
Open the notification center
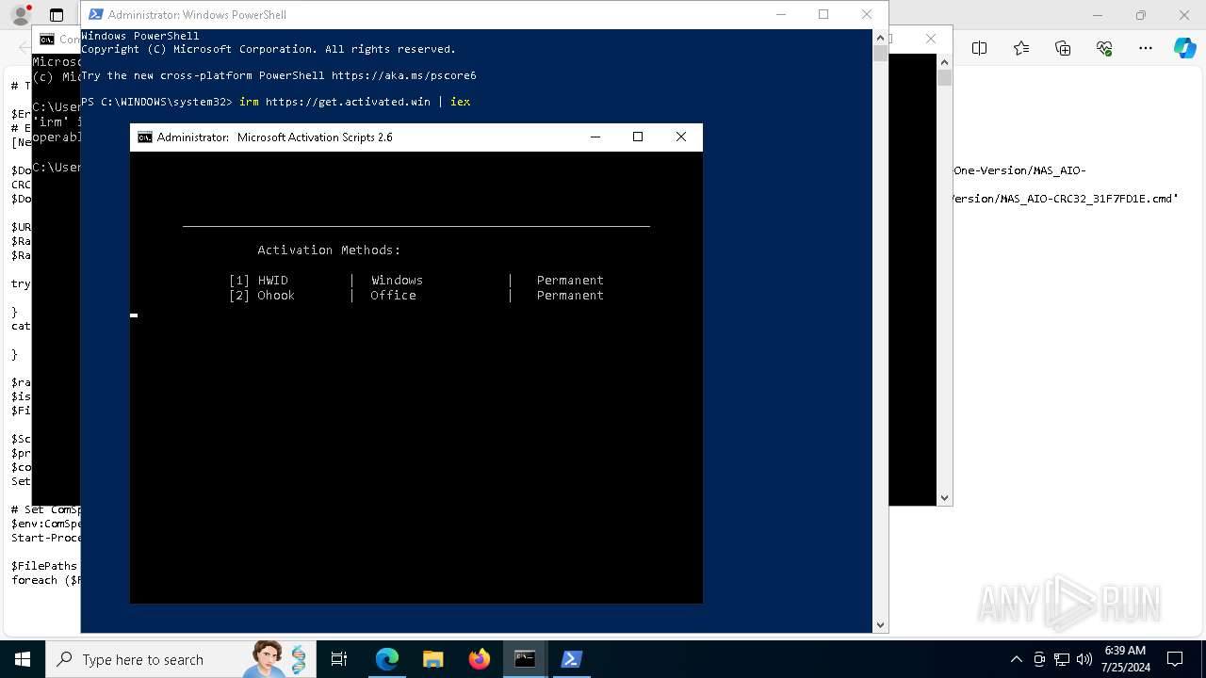[x=1175, y=659]
